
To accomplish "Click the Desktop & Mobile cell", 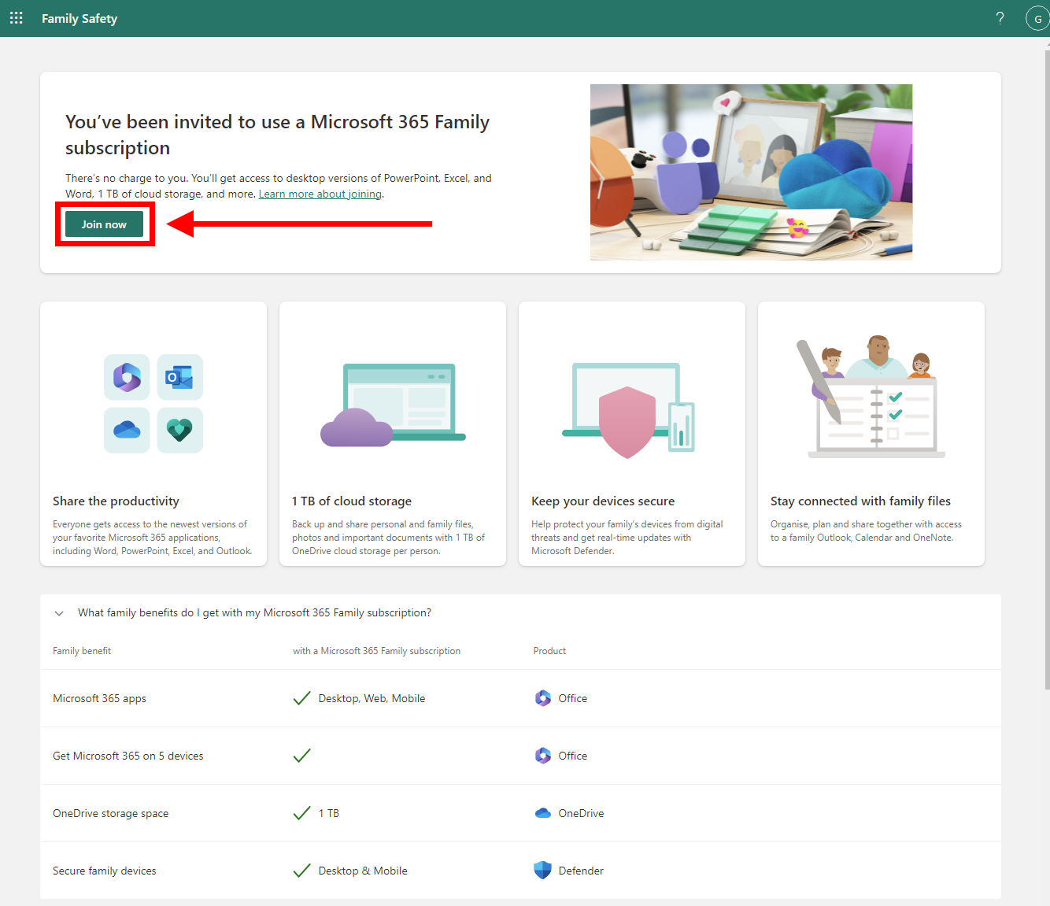I will [363, 871].
